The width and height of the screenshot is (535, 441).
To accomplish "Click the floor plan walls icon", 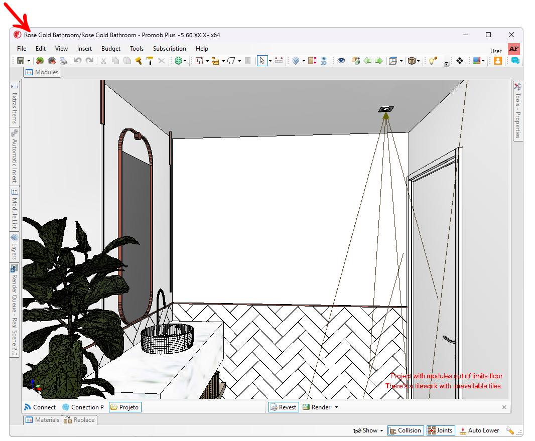I will [x=199, y=61].
